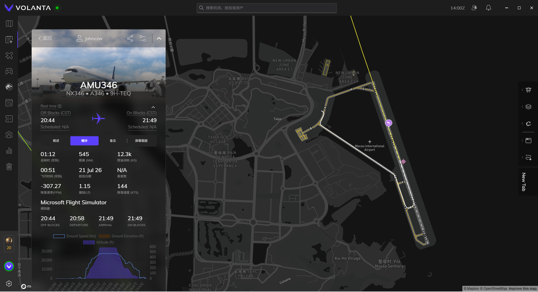Toggle Ground Speed (kts) chart series
The image size is (538, 292).
point(75,236)
